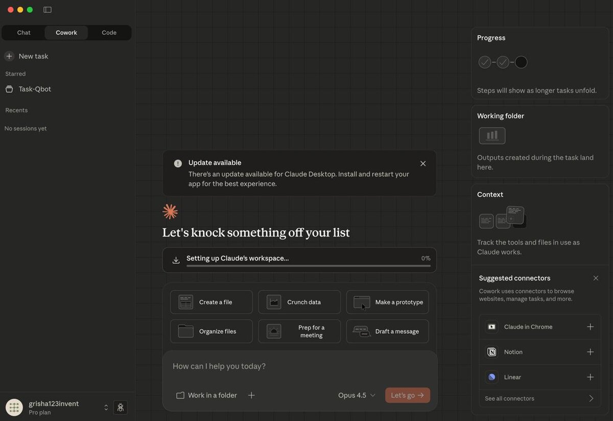This screenshot has height=421, width=613.
Task: Select the Create a file suggestion
Action: click(x=211, y=302)
